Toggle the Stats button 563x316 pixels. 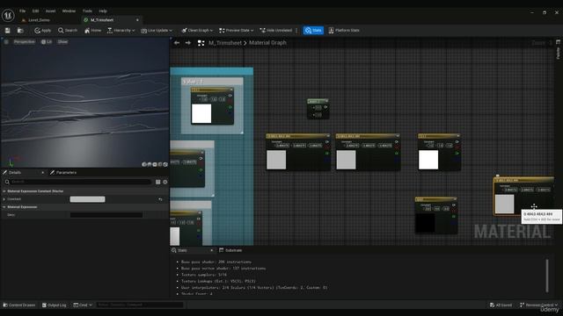(x=313, y=31)
